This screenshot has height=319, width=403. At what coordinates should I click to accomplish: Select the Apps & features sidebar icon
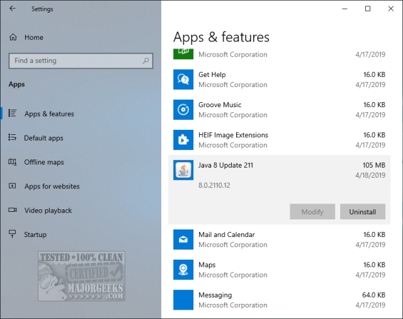pos(13,113)
